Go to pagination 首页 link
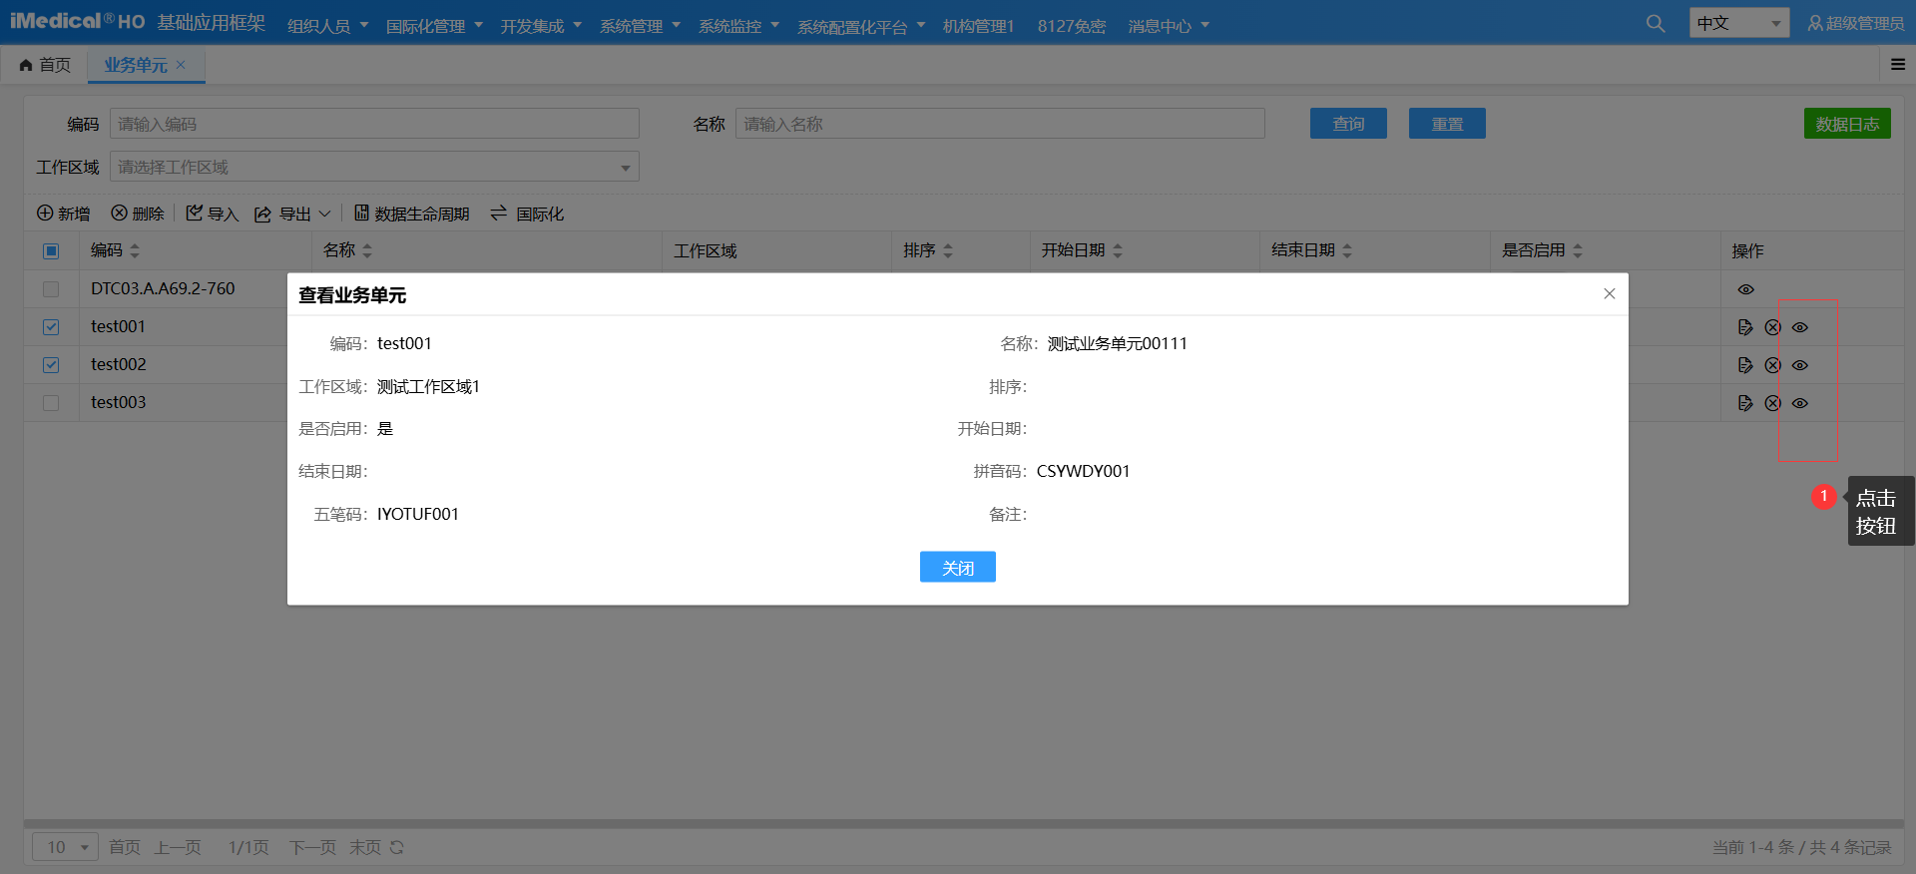Screen dimensions: 1916x874 click(125, 847)
